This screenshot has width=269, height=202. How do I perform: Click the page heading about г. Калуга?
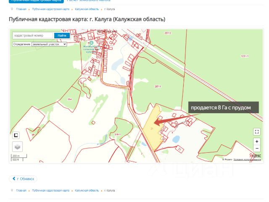(87, 19)
